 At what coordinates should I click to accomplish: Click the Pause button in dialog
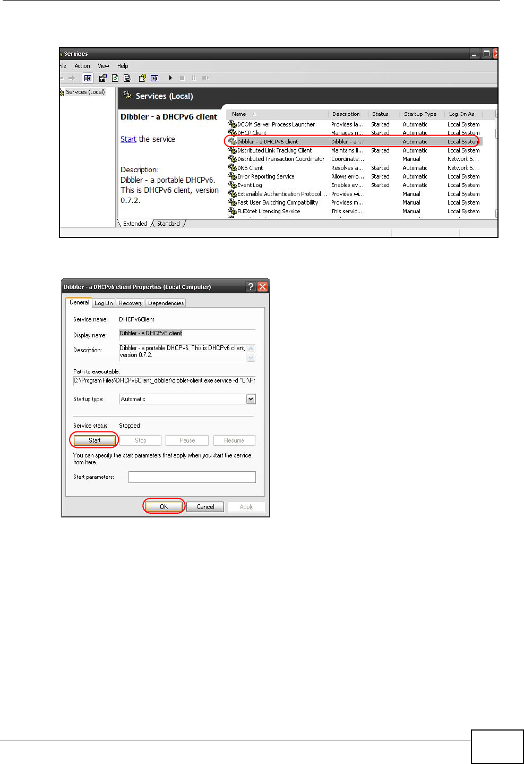(x=187, y=440)
